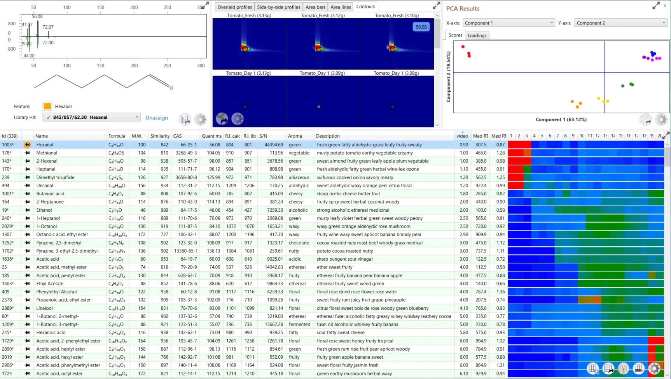Click pin icon on Methional row
The image size is (671, 379).
pos(27,153)
